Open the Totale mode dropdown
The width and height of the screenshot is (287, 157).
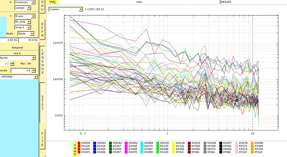(26, 33)
